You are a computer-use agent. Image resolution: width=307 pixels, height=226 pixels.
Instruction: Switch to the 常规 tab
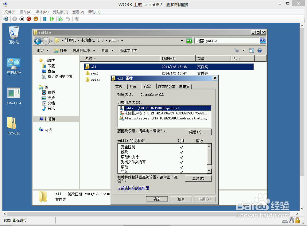click(120, 87)
